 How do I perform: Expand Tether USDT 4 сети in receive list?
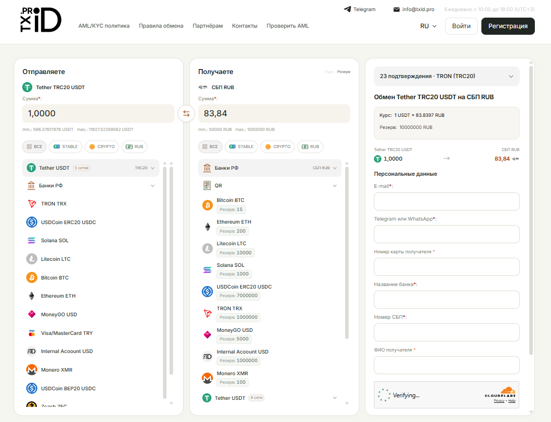pyautogui.click(x=270, y=398)
